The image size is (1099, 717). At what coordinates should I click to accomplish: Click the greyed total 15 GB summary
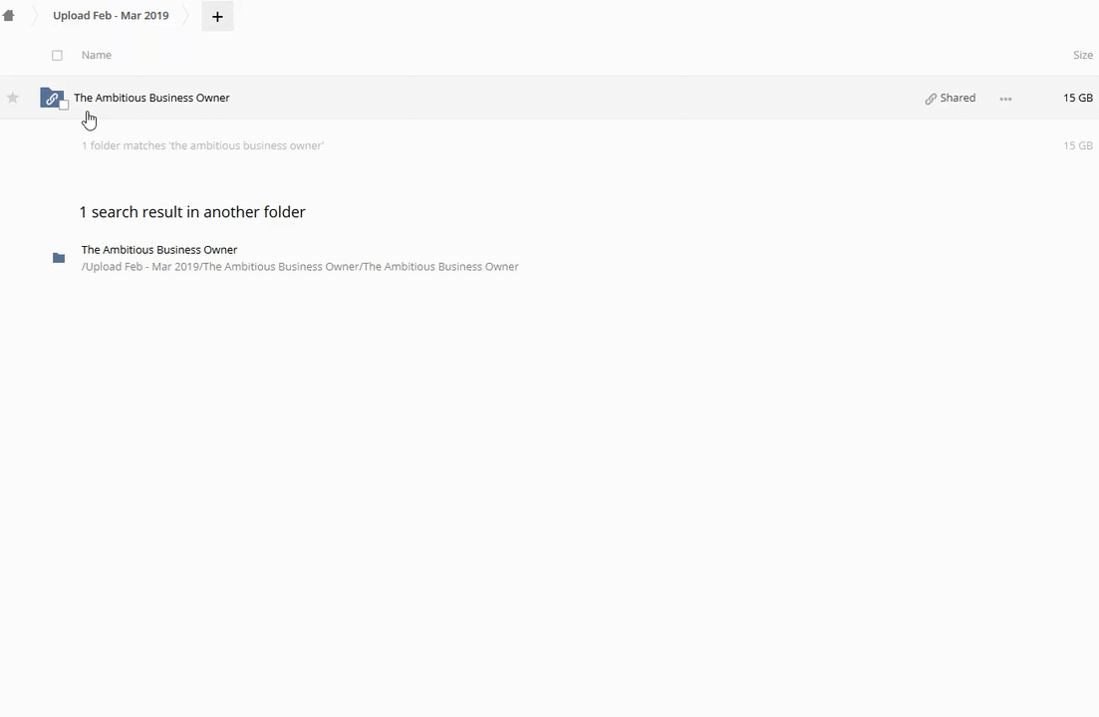point(1077,145)
